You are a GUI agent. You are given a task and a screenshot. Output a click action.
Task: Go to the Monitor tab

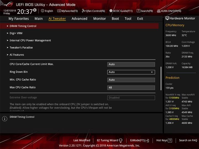click(x=99, y=19)
